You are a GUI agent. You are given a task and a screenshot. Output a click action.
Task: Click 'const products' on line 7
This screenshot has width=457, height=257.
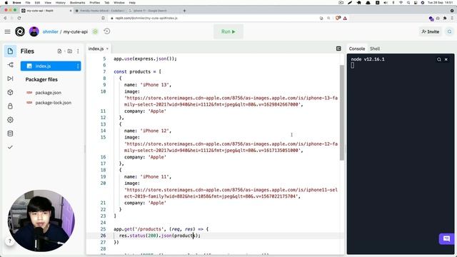(x=132, y=71)
